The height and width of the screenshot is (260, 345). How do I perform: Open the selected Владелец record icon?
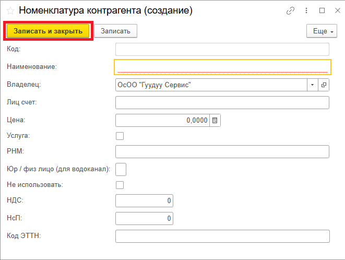pos(324,85)
